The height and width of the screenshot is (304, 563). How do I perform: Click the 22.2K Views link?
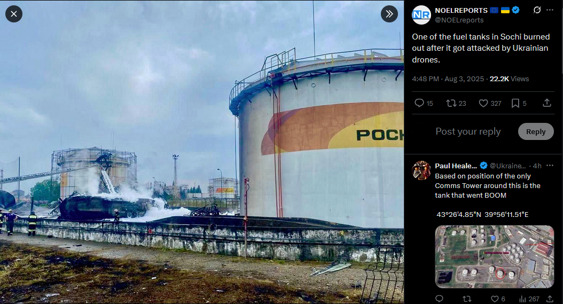pos(509,79)
